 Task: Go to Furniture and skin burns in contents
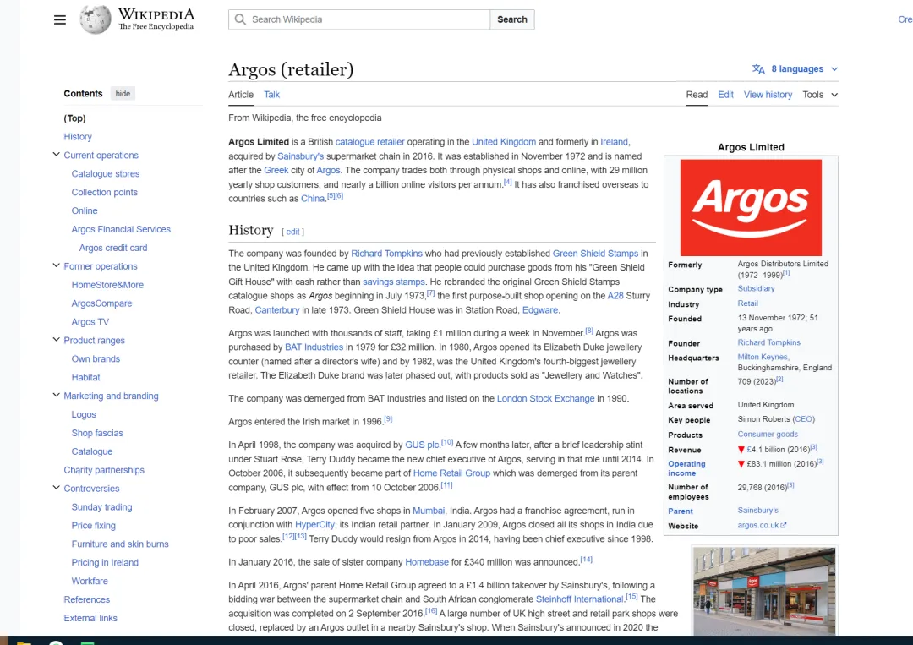click(x=120, y=544)
